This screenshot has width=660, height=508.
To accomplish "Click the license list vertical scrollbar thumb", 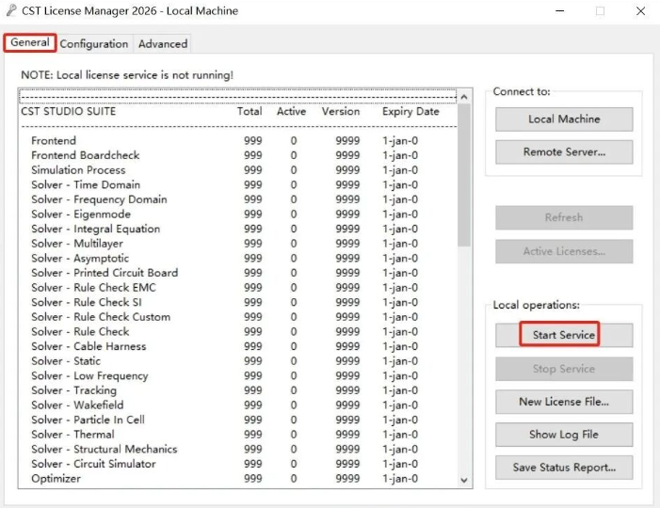I will [463, 174].
